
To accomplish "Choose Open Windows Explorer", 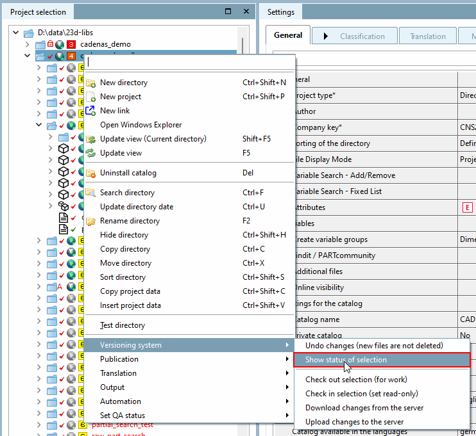I will click(189, 125).
